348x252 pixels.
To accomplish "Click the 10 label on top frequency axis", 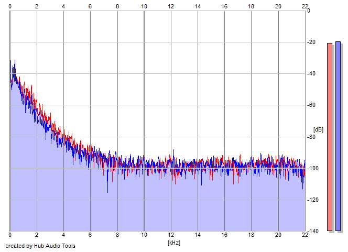I will (x=144, y=6).
